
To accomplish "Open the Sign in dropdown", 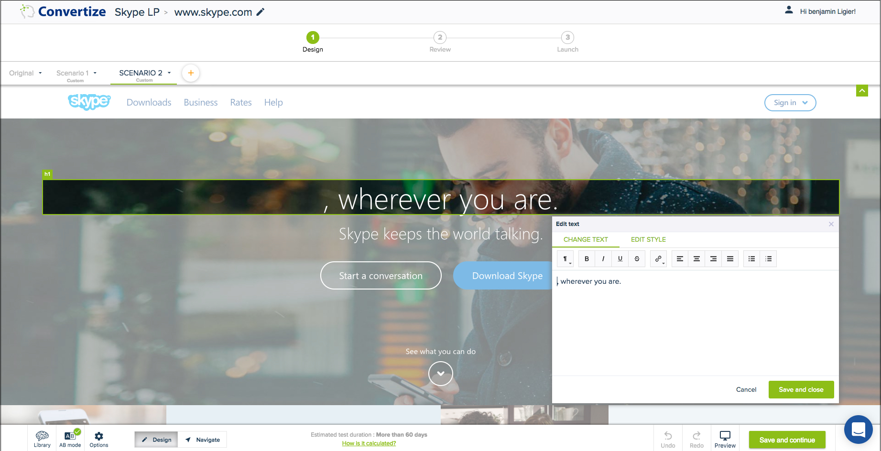I will point(790,103).
